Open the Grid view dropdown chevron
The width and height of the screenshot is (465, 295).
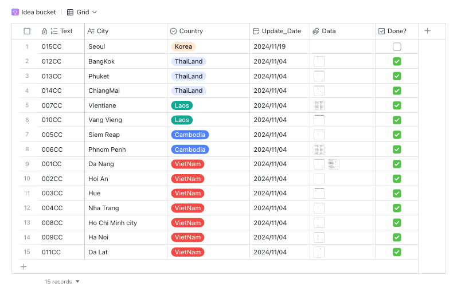pos(95,12)
